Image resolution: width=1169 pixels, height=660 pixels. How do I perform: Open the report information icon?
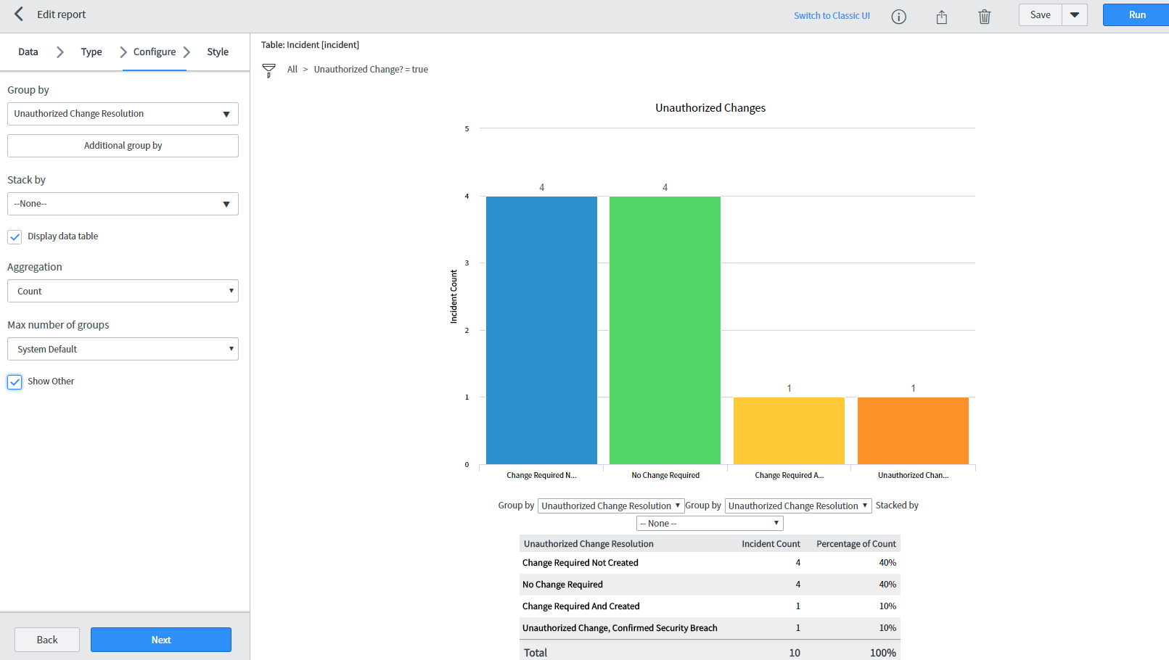(898, 16)
